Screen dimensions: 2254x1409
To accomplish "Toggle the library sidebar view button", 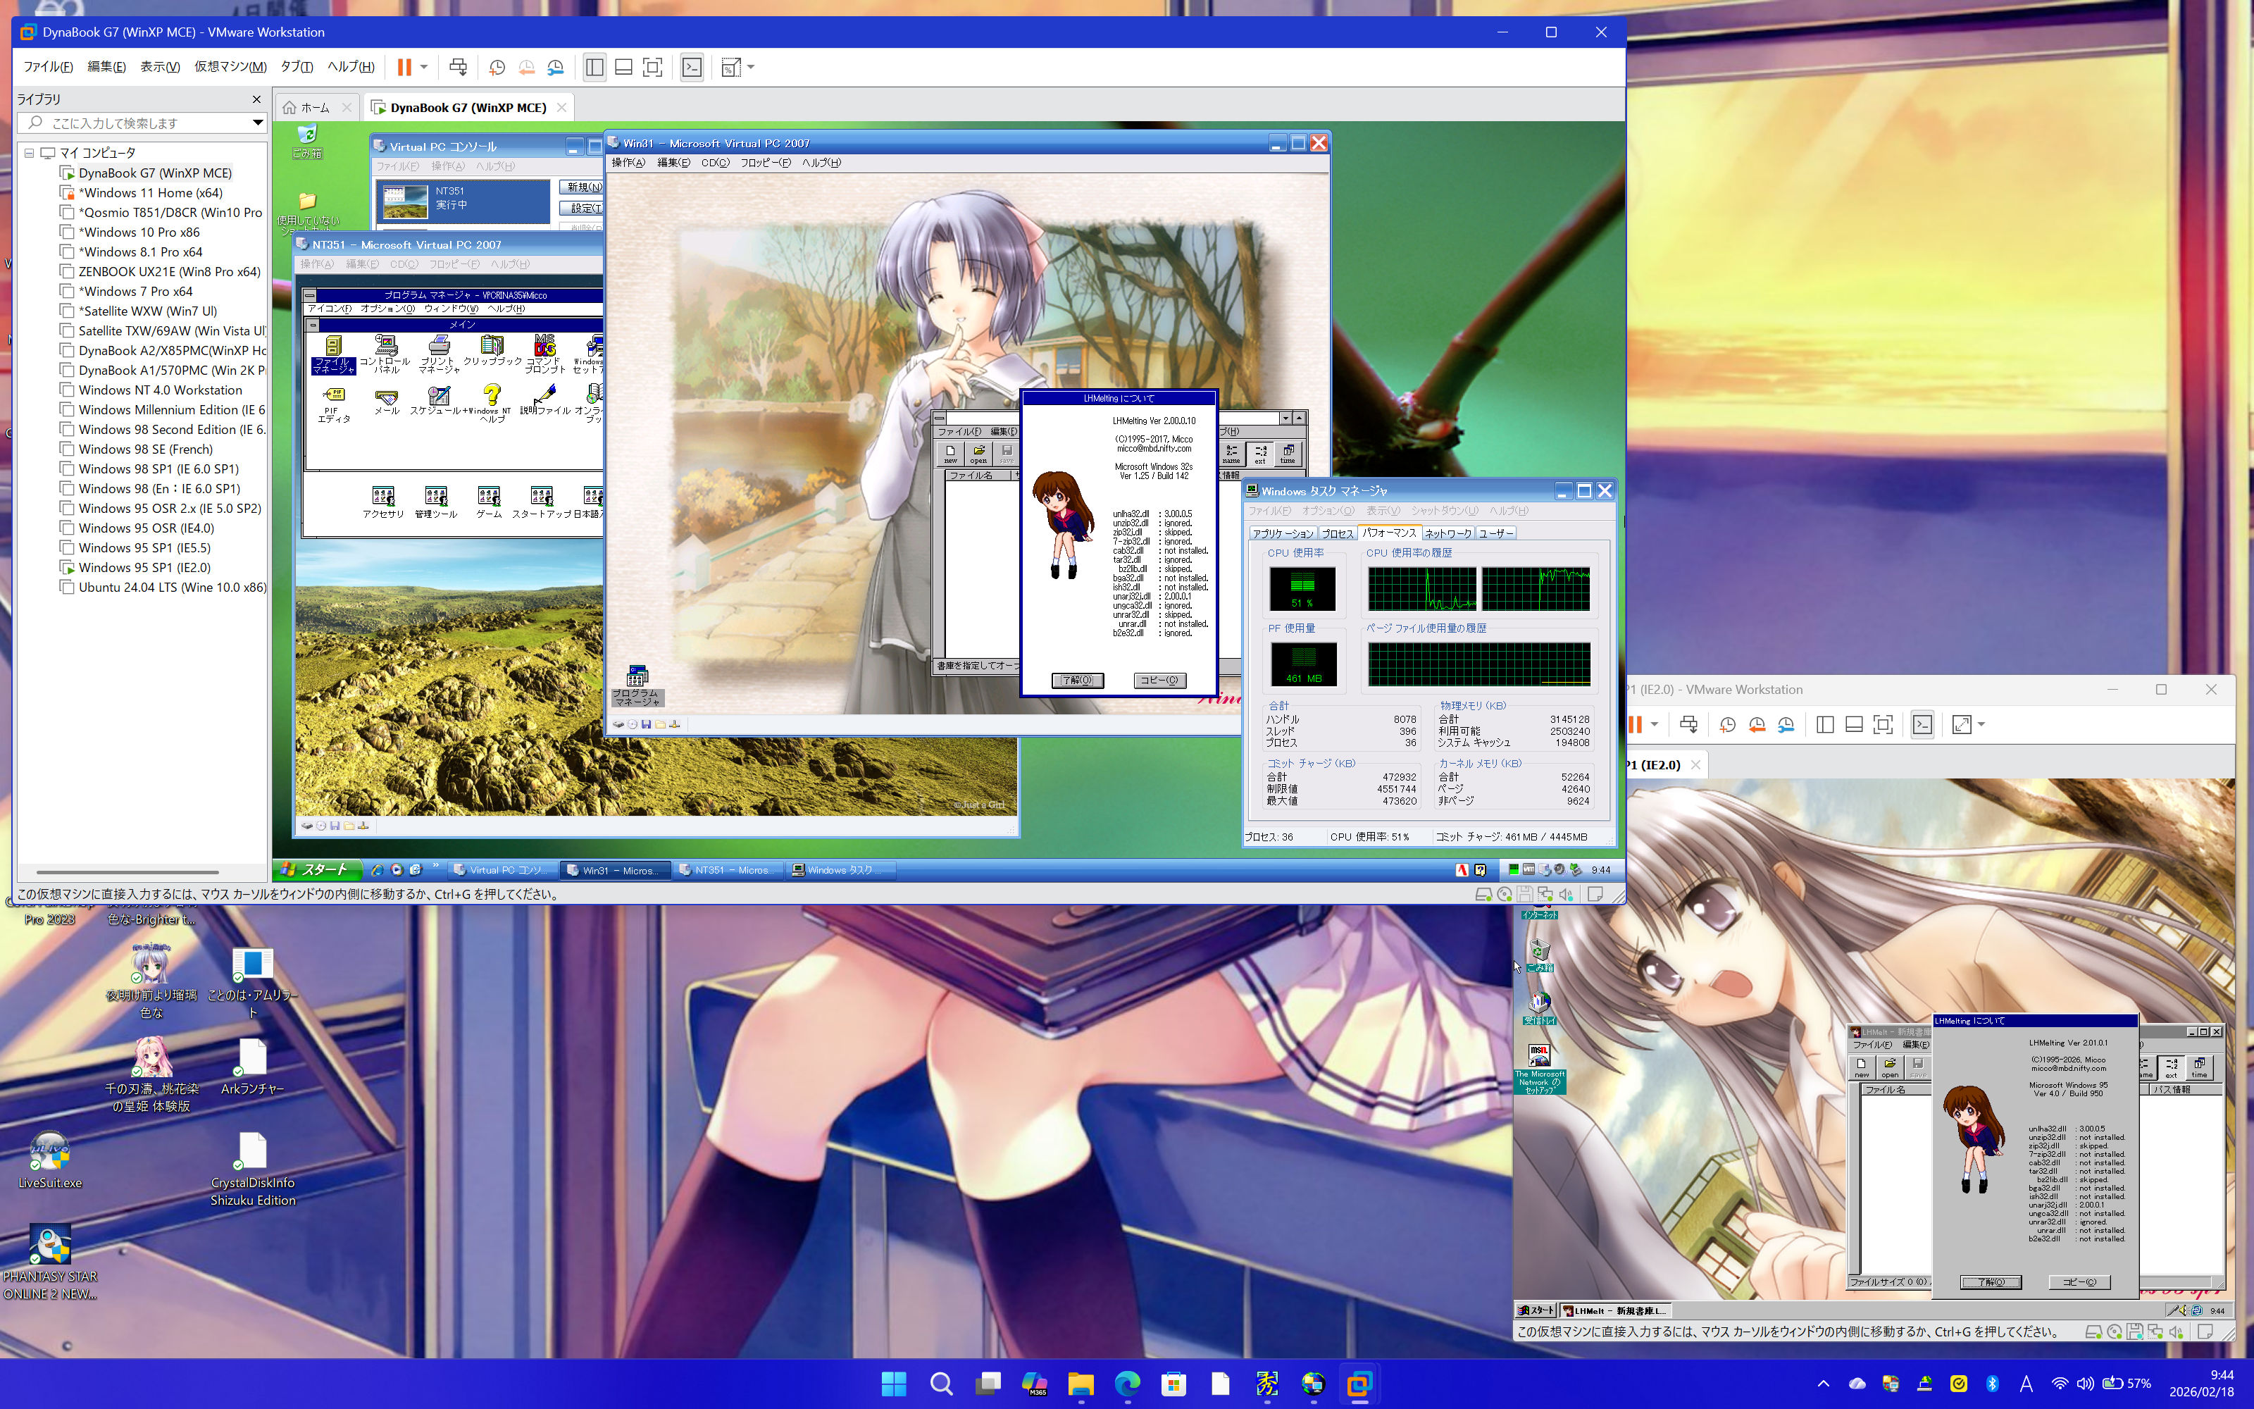I will point(594,67).
